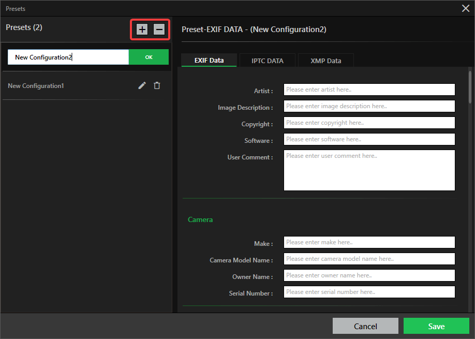The width and height of the screenshot is (475, 339).
Task: Add a new preset using the plus icon
Action: coord(142,30)
